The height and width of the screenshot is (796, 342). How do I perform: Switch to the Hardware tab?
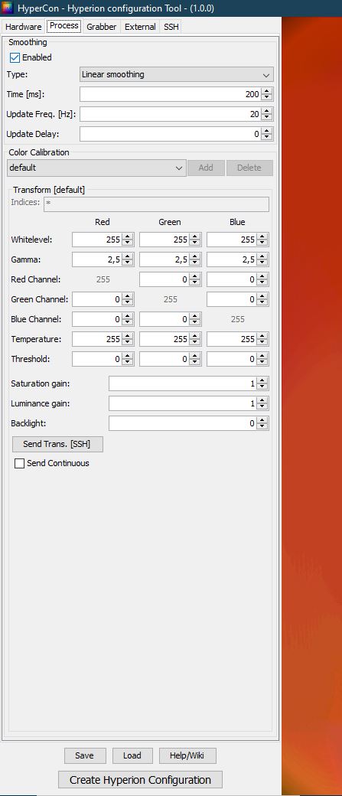[x=24, y=27]
